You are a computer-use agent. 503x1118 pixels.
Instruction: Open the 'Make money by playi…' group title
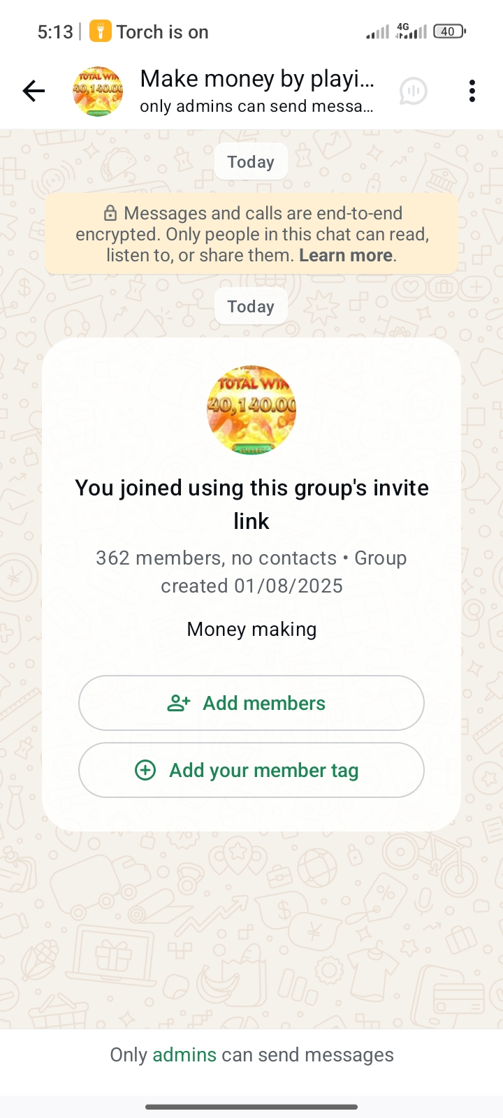pos(257,79)
